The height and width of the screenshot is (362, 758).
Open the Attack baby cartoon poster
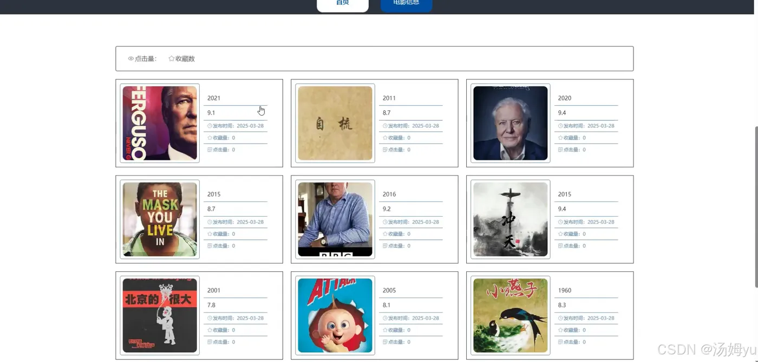[x=335, y=316]
